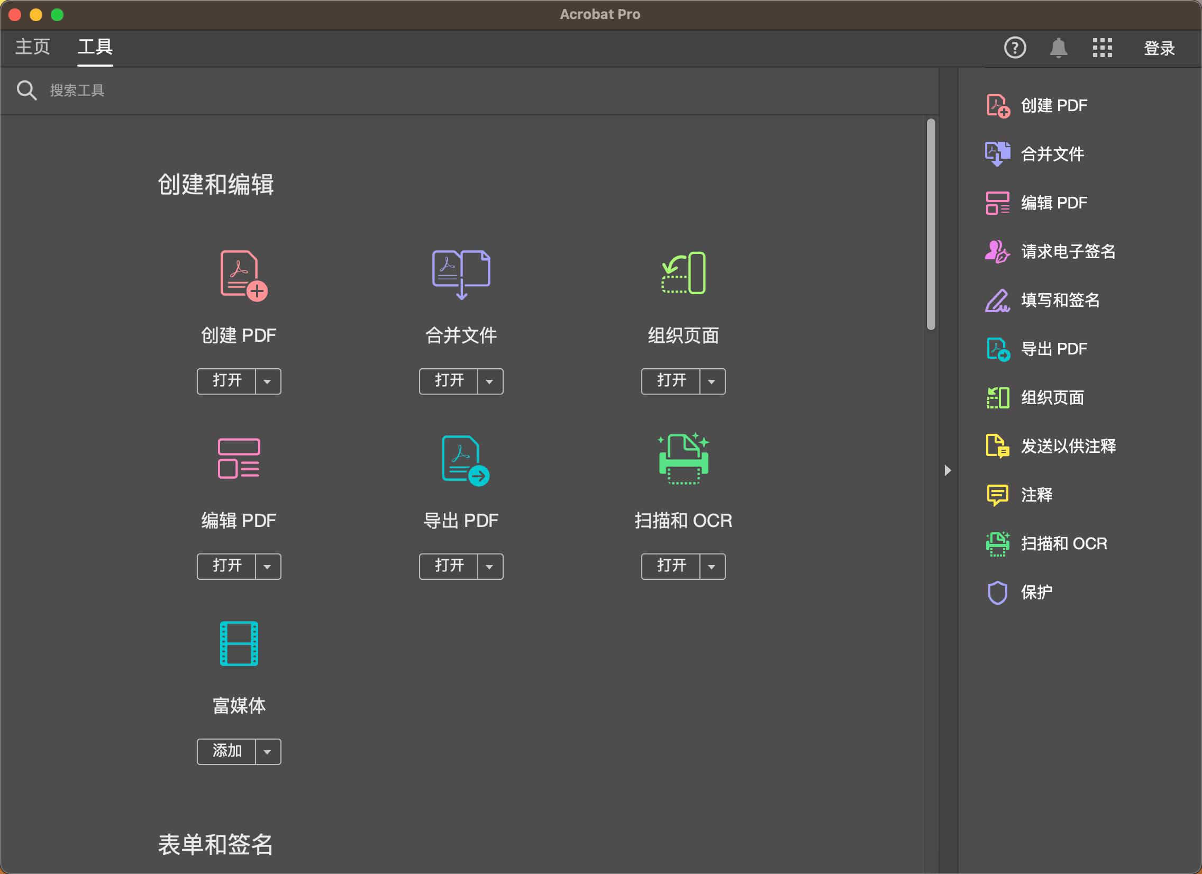Select the 填写和签名 tool icon
The image size is (1202, 874).
tap(997, 300)
